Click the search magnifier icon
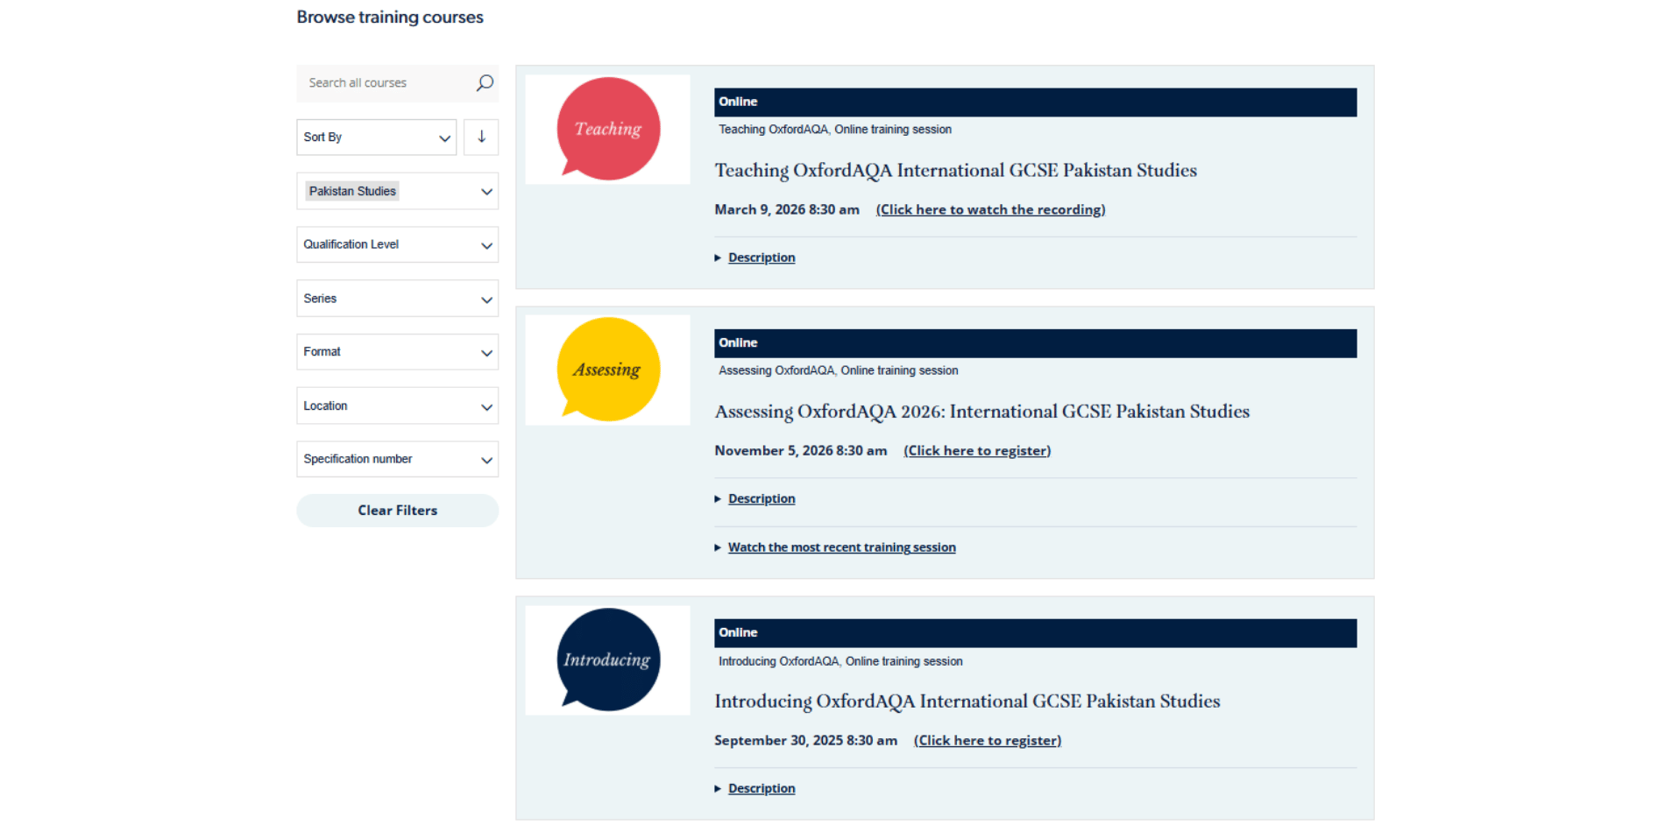The width and height of the screenshot is (1665, 832). (x=485, y=83)
